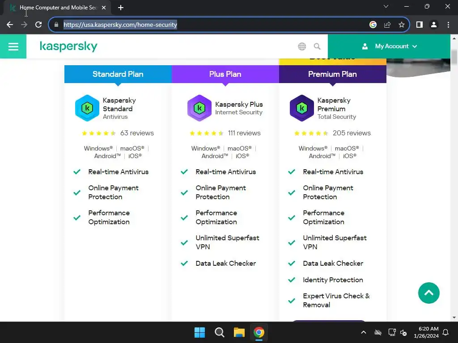The image size is (458, 343).
Task: Click Expert Virus Check & Removal feature
Action: coord(336,301)
